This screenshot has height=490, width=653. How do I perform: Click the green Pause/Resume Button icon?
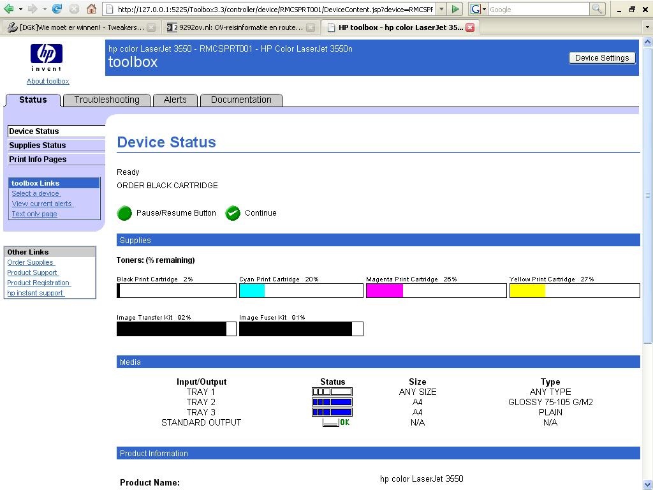coord(124,213)
